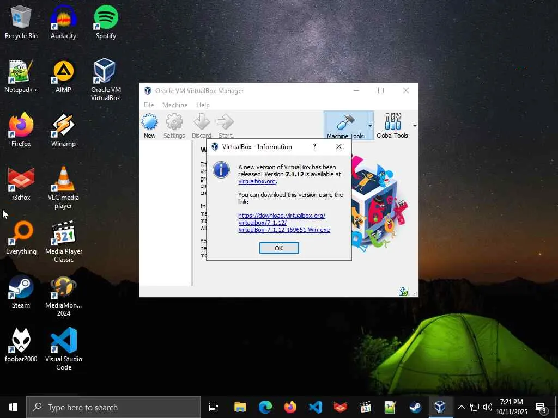Viewport: 558px width, 418px height.
Task: Launch r3dfox from the taskbar
Action: point(340,407)
